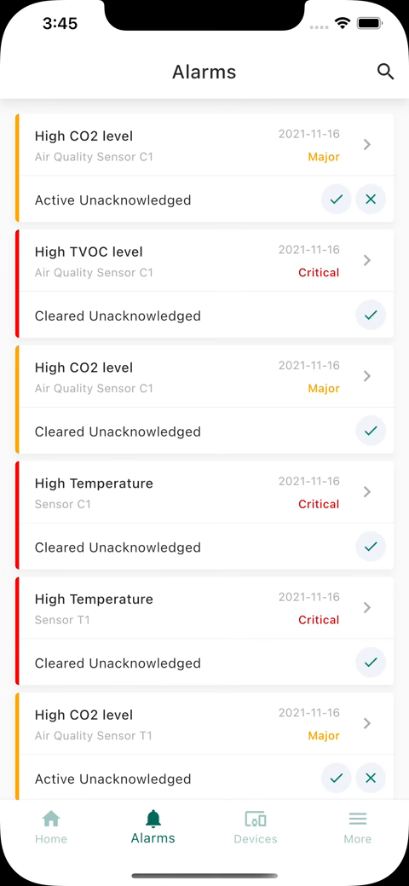
Task: Select the Alarms bell tab
Action: coord(153,827)
